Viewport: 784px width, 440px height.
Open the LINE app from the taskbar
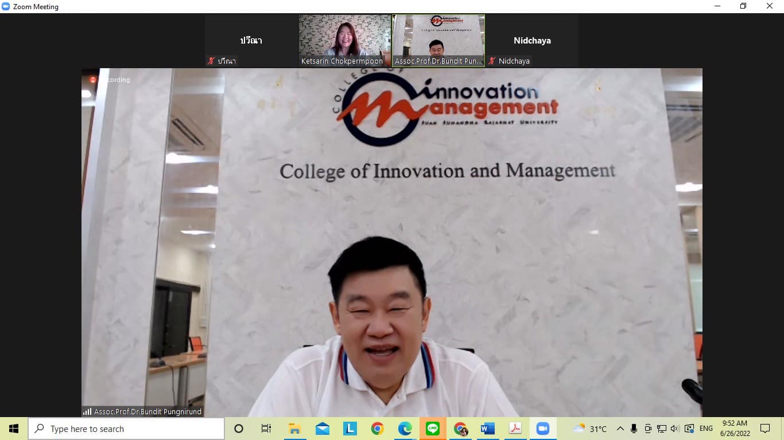pos(432,429)
